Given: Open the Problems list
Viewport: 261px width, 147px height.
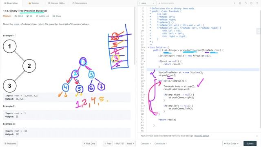Looking at the screenshot, I should [x=10, y=143].
